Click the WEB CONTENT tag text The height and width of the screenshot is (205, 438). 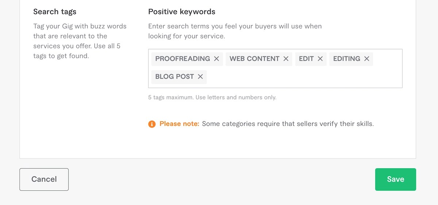254,59
